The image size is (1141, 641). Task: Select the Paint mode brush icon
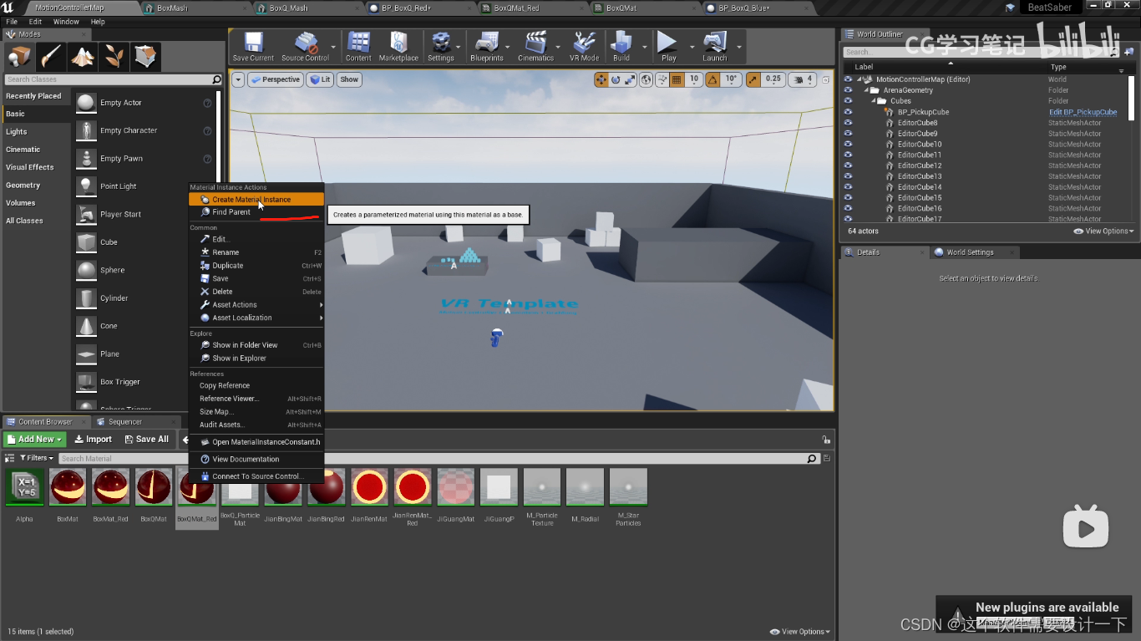(x=51, y=56)
